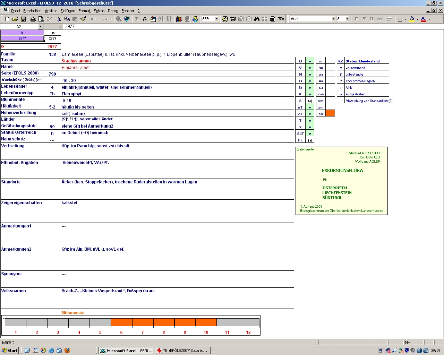Redo the action with the Redo arrow
444x355 pixels.
(105, 19)
